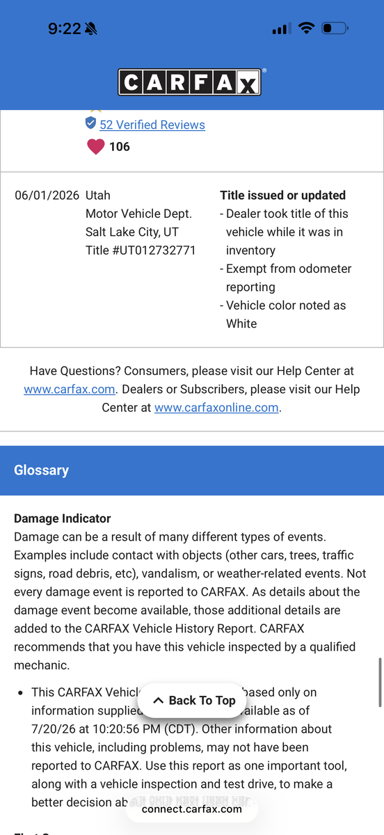Tap the CARFAX logo in header
The image size is (384, 835).
coord(191,82)
